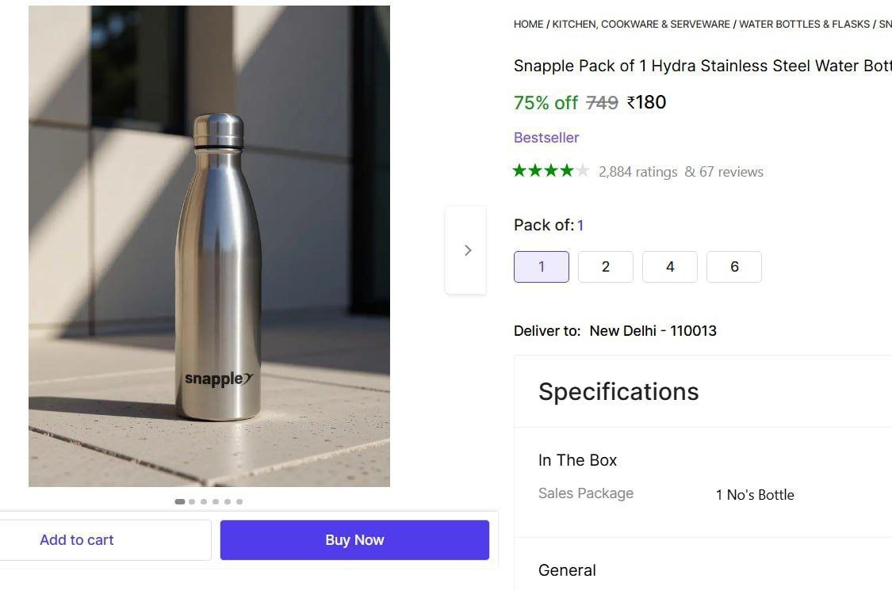Pick the pack of 6 option

[x=734, y=267]
